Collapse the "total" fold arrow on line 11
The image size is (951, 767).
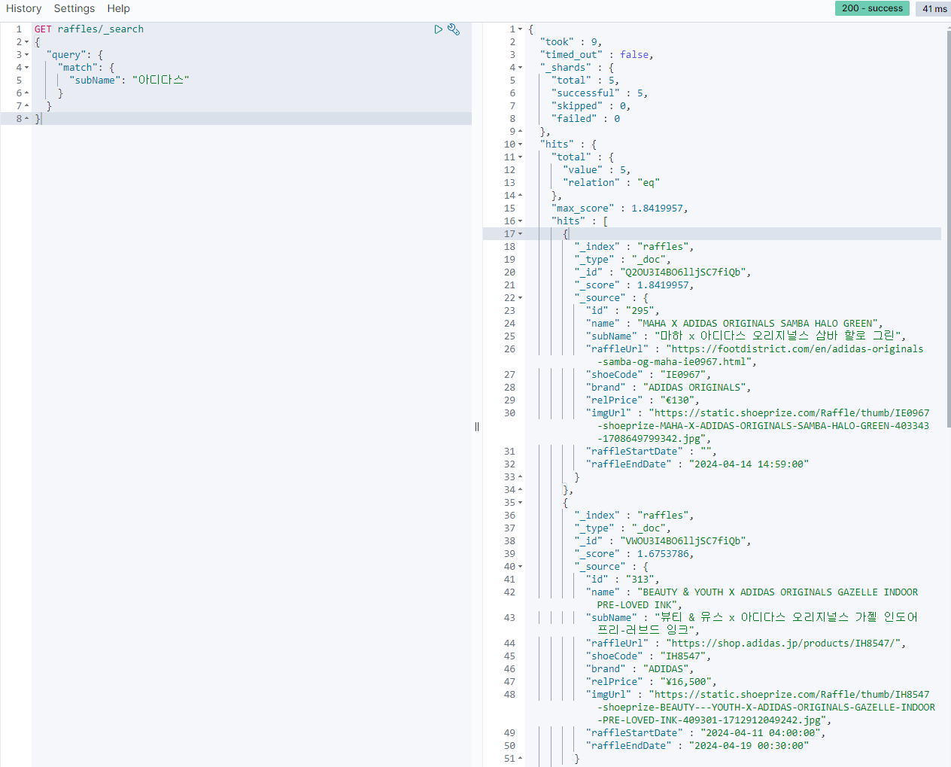(520, 157)
